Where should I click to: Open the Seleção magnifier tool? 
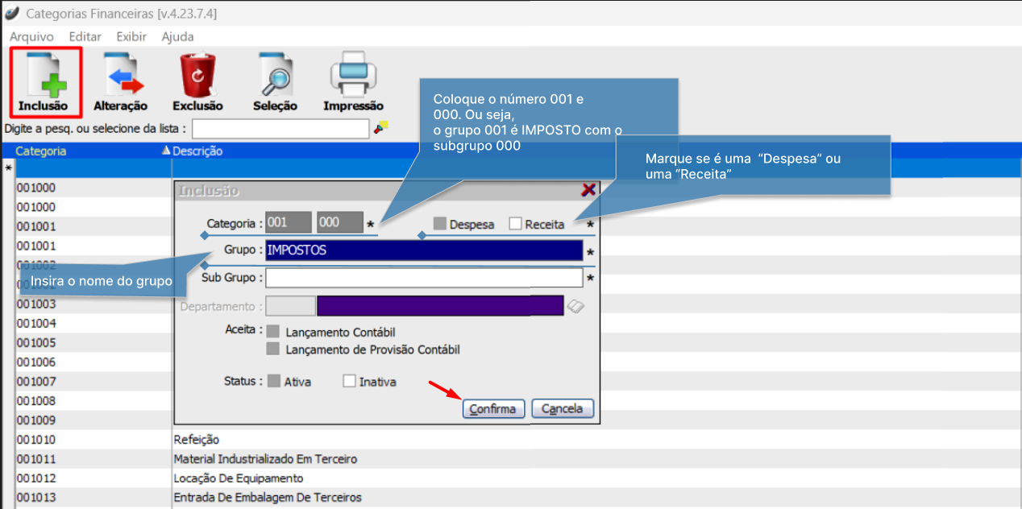(x=275, y=75)
